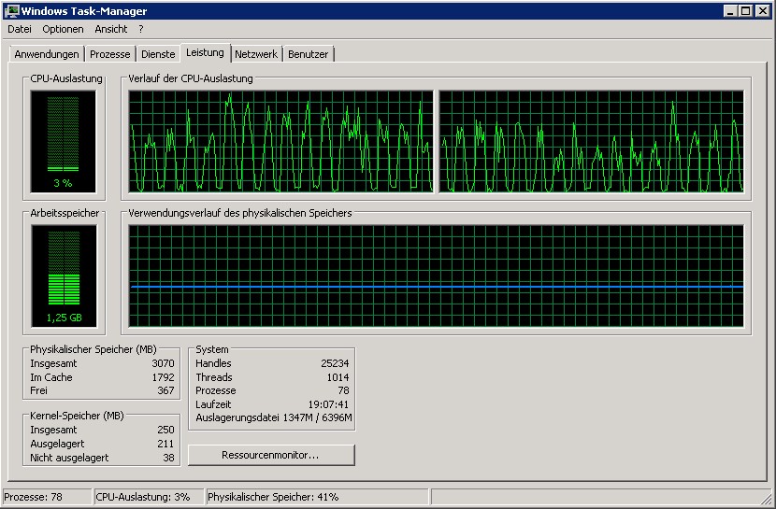Click the Threads value 1014
Image resolution: width=776 pixels, height=509 pixels.
[x=338, y=377]
